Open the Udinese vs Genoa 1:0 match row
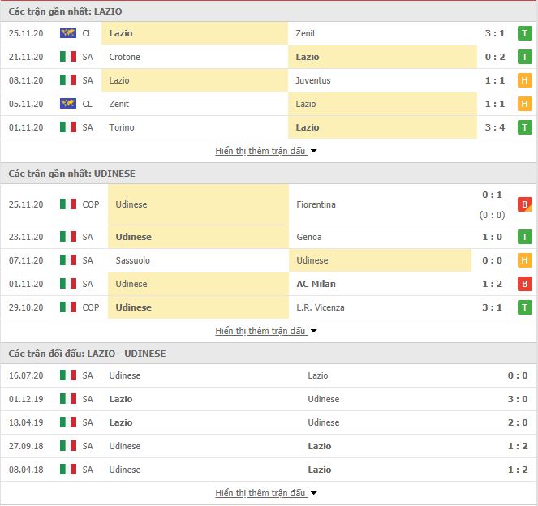The height and width of the screenshot is (506, 538). click(x=269, y=237)
